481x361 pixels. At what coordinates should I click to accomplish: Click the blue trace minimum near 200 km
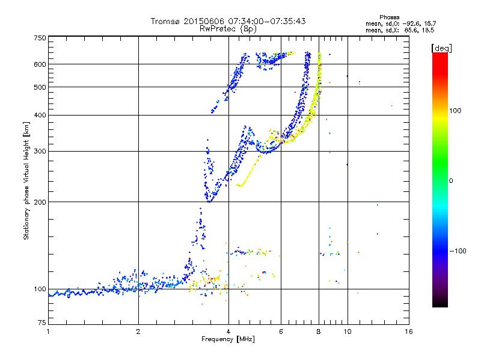209,201
